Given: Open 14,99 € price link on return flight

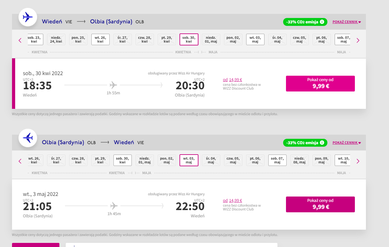Looking at the screenshot, I should tap(235, 201).
